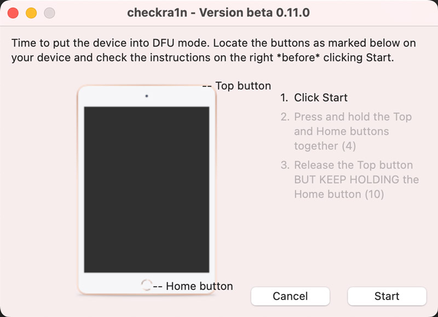Click the "Press and hold the Top" line

click(353, 117)
